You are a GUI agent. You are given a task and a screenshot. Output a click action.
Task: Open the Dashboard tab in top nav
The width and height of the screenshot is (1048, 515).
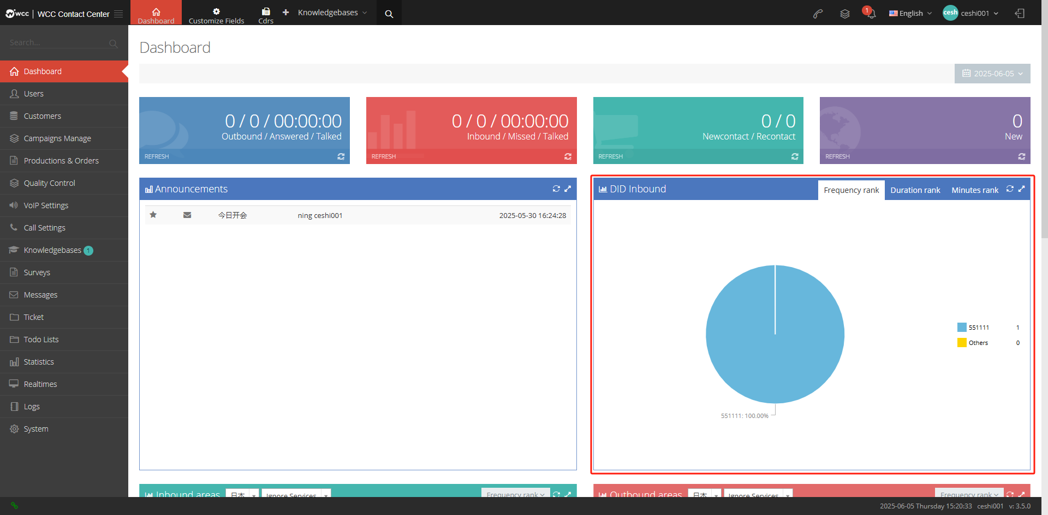click(x=156, y=13)
